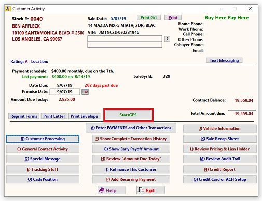The image size is (262, 201).
Task: Click the first empty field under VIN
Action: pos(125,39)
